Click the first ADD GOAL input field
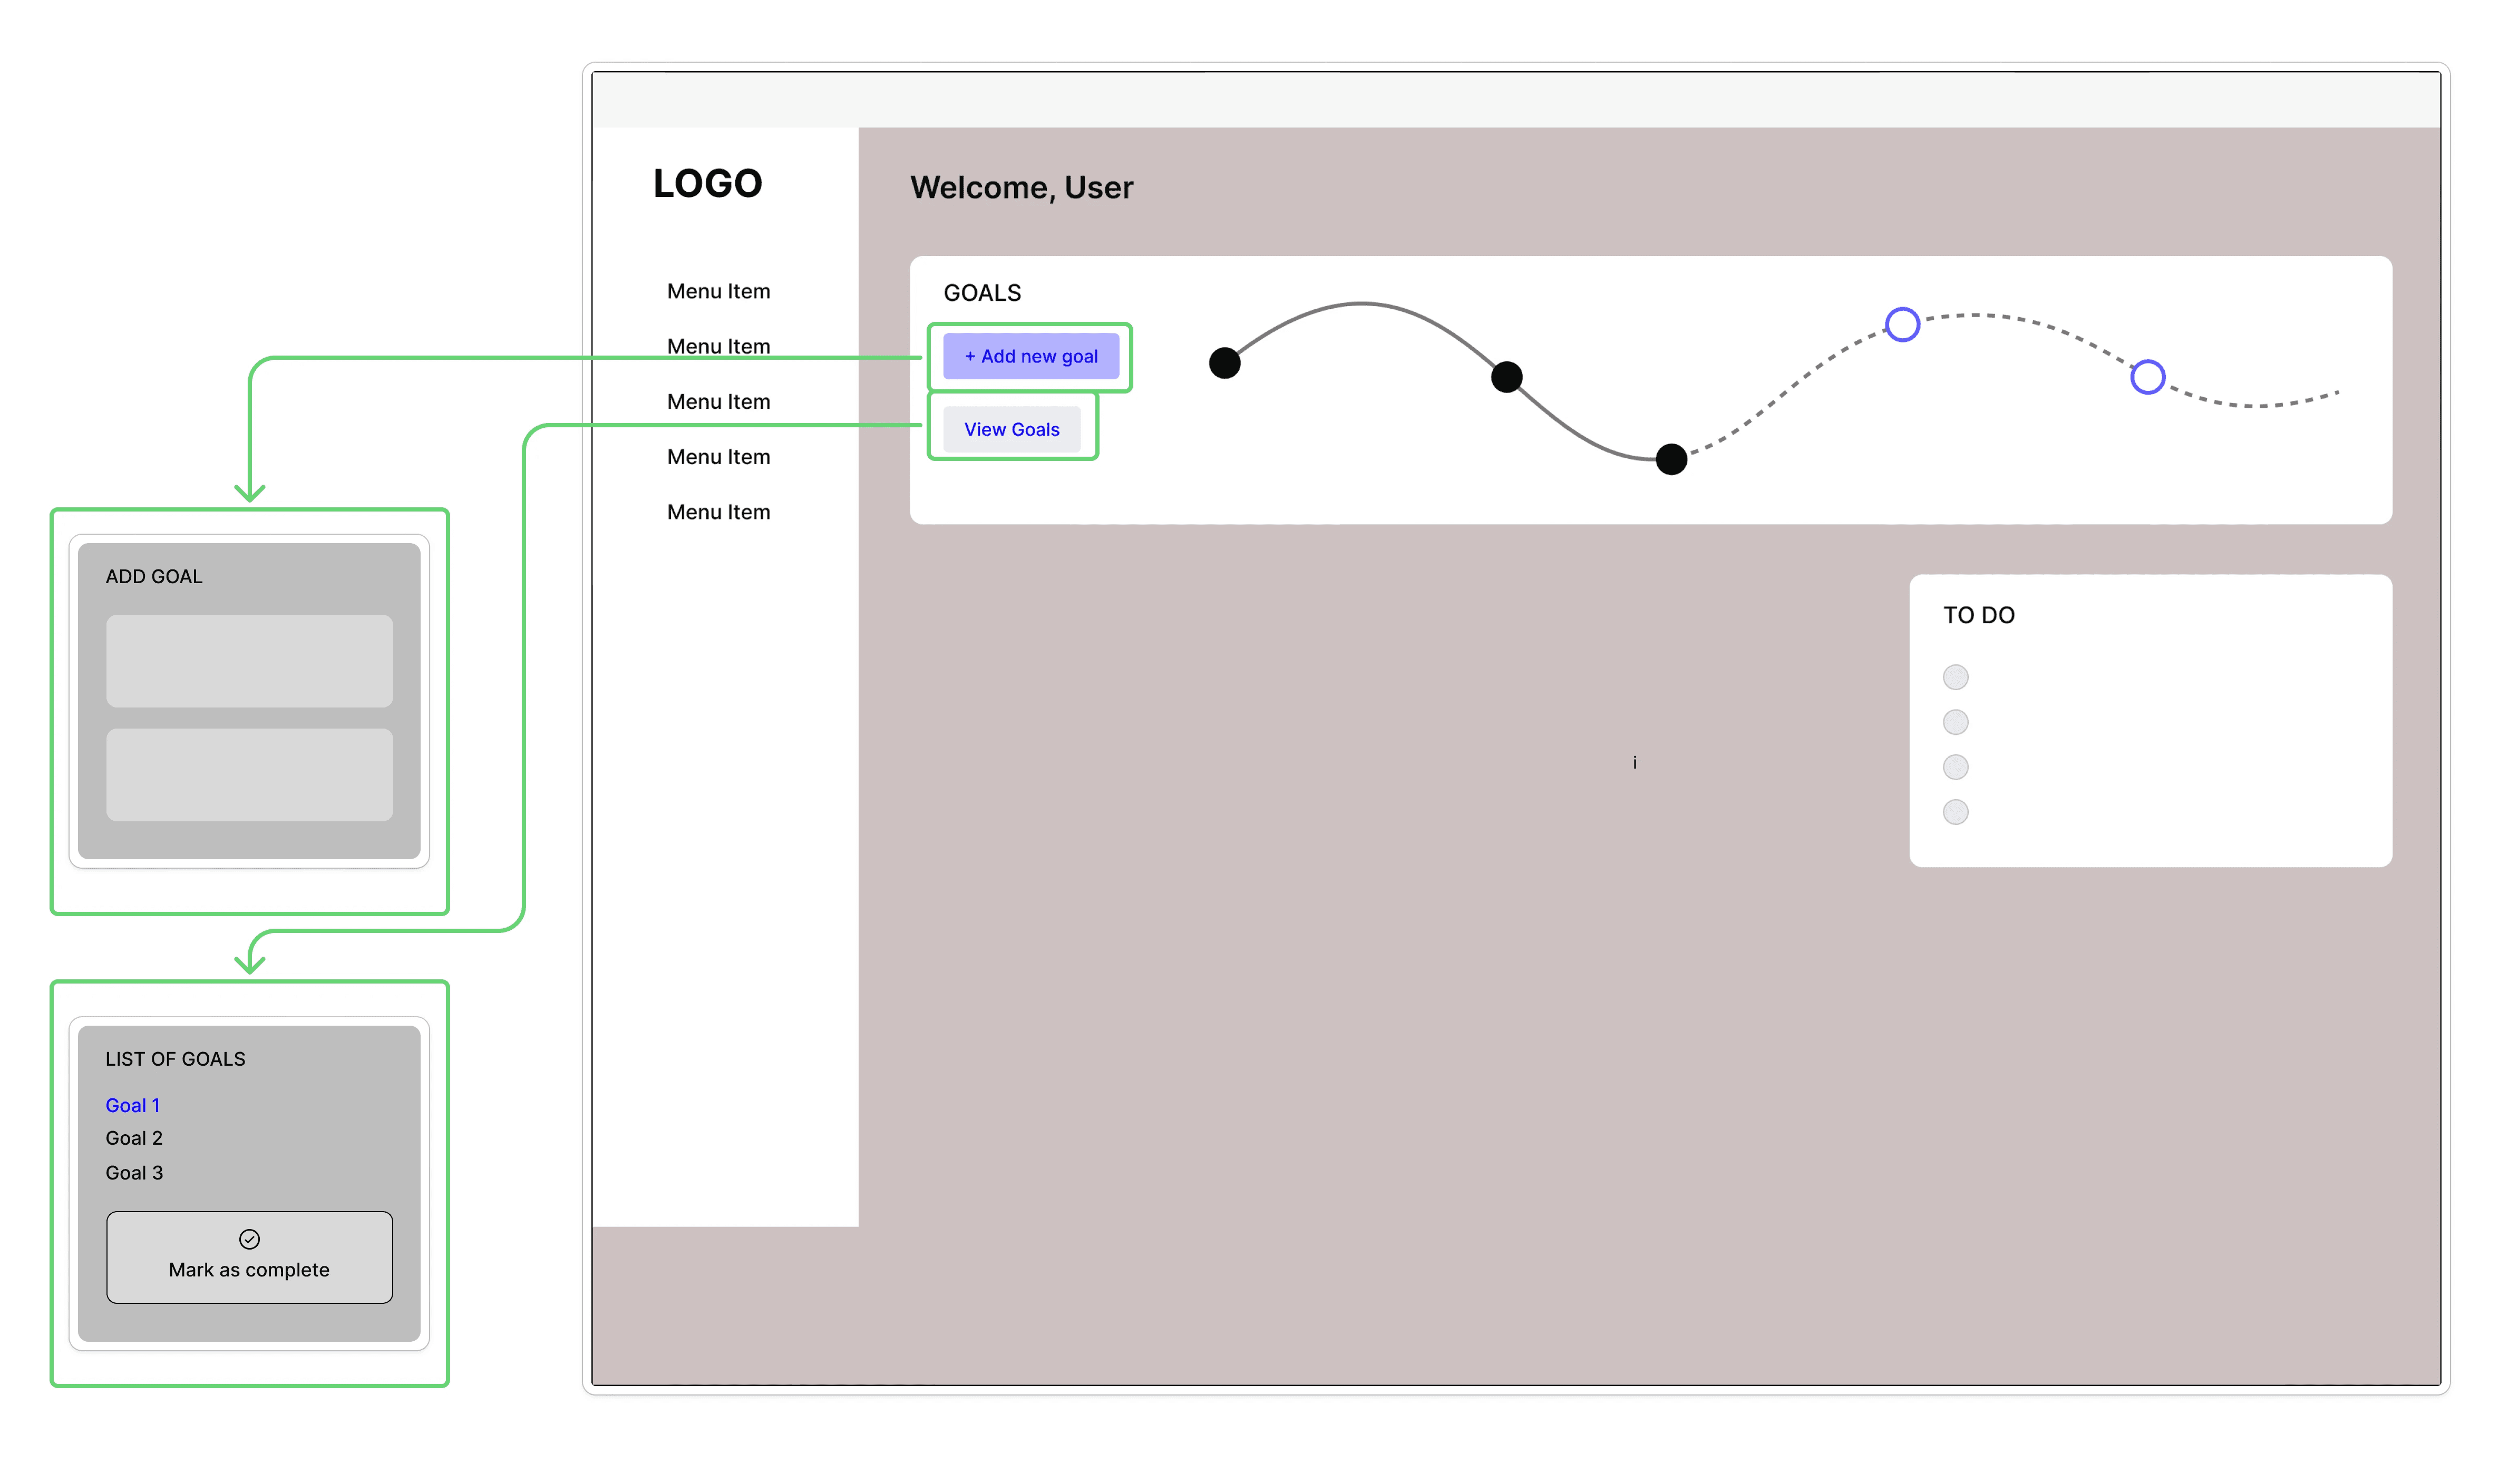 coord(249,661)
